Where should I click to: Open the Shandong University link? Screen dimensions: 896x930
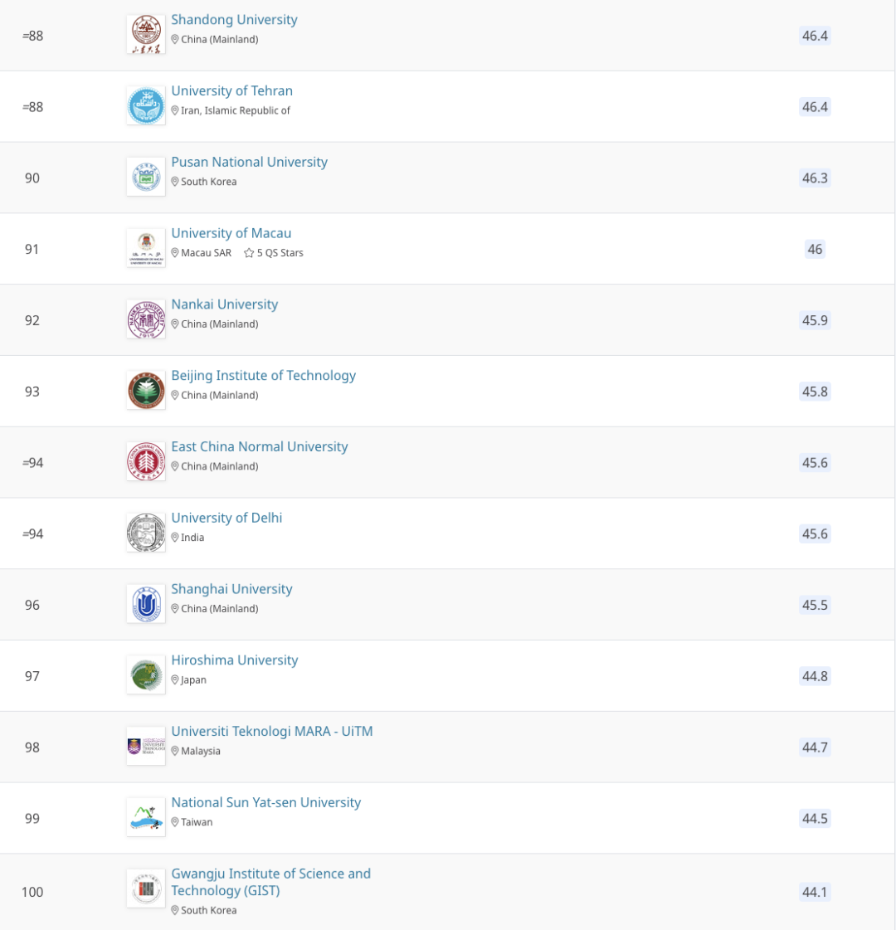click(x=234, y=20)
